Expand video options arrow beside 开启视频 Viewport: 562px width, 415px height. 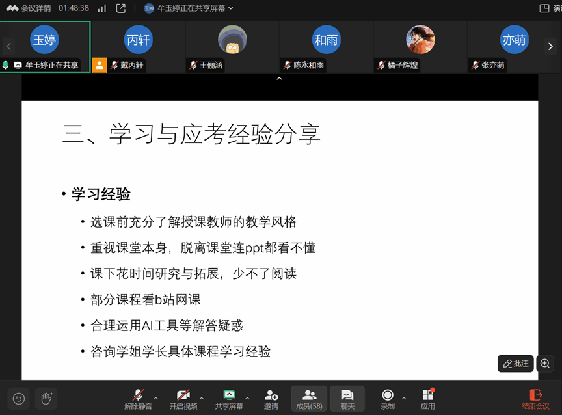[201, 398]
